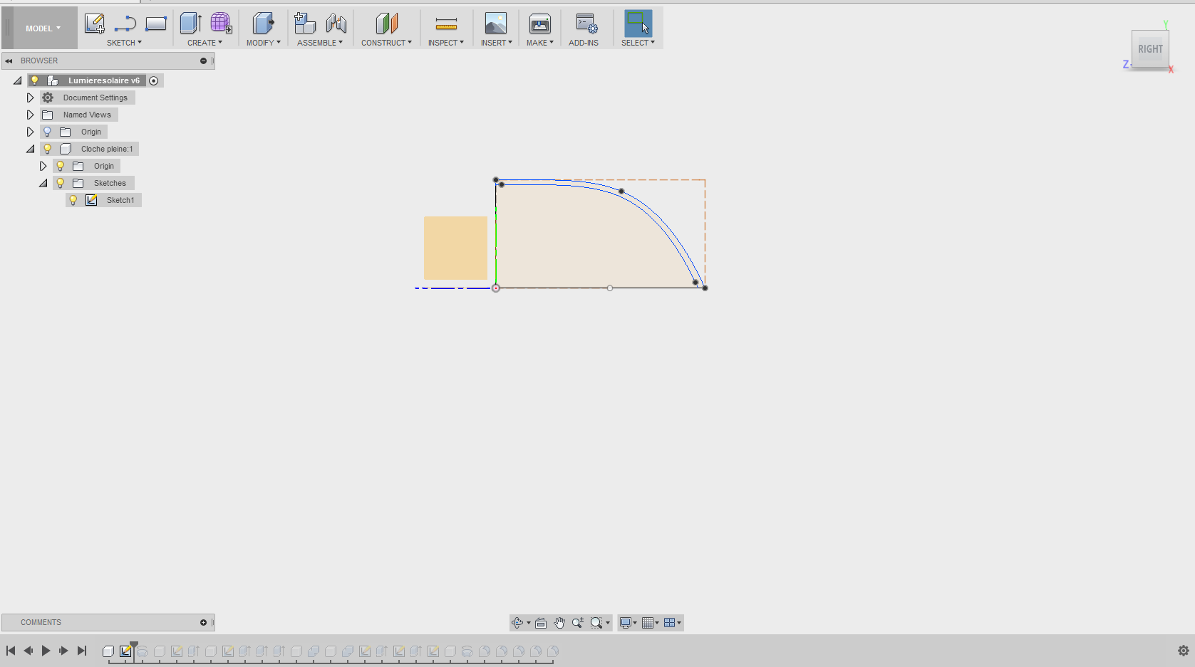1195x667 pixels.
Task: Click the Look At navigation icon
Action: 541,623
